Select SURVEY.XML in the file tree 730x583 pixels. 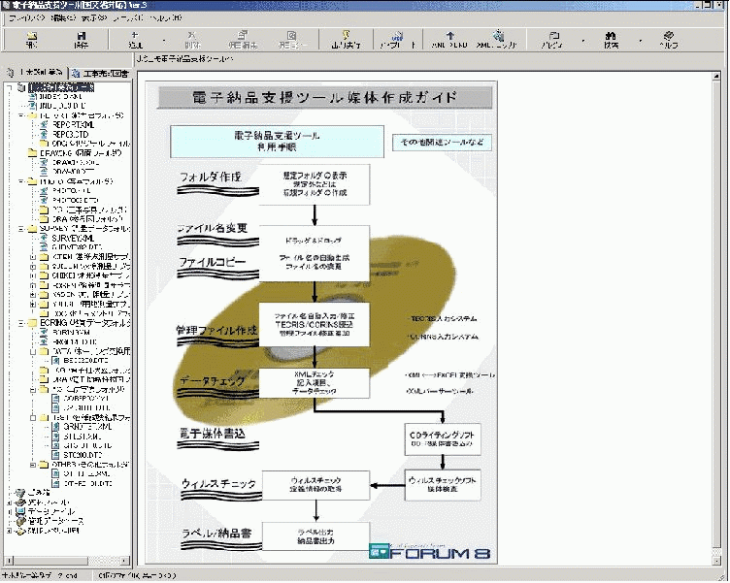[x=75, y=238]
